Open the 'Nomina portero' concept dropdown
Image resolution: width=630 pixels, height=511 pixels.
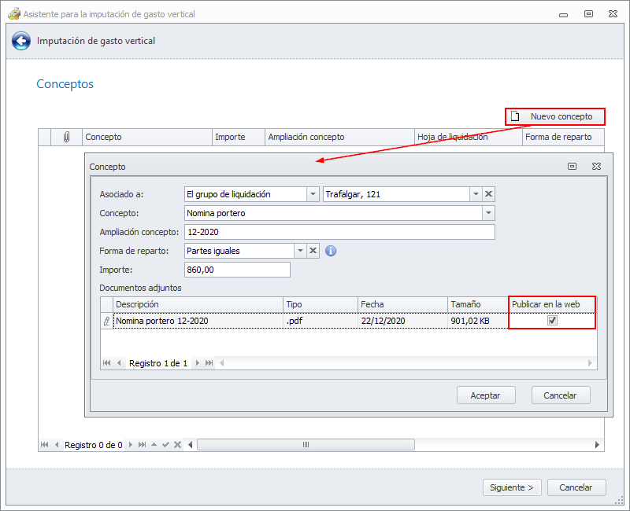488,213
